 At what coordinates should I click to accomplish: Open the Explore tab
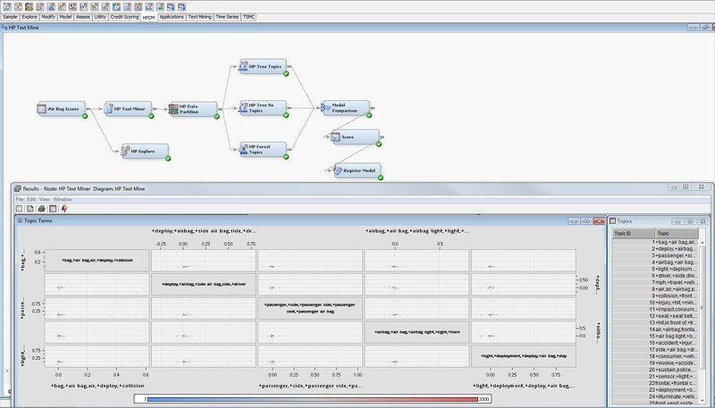coord(29,17)
